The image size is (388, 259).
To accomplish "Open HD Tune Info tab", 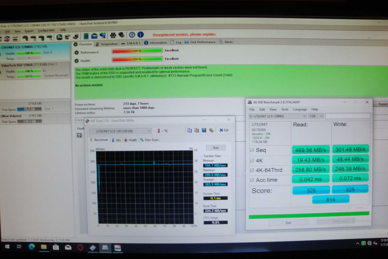I will pyautogui.click(x=116, y=140).
